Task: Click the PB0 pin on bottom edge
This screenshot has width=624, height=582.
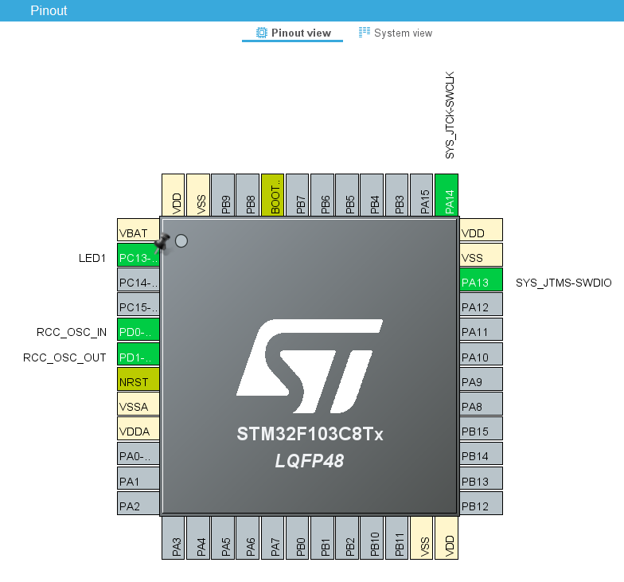Action: 298,538
